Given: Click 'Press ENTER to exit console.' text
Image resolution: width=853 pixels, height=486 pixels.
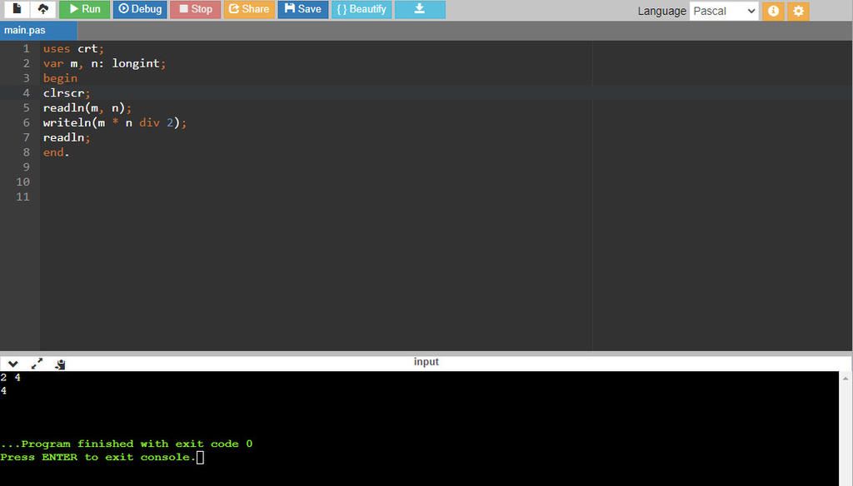Looking at the screenshot, I should click(98, 457).
